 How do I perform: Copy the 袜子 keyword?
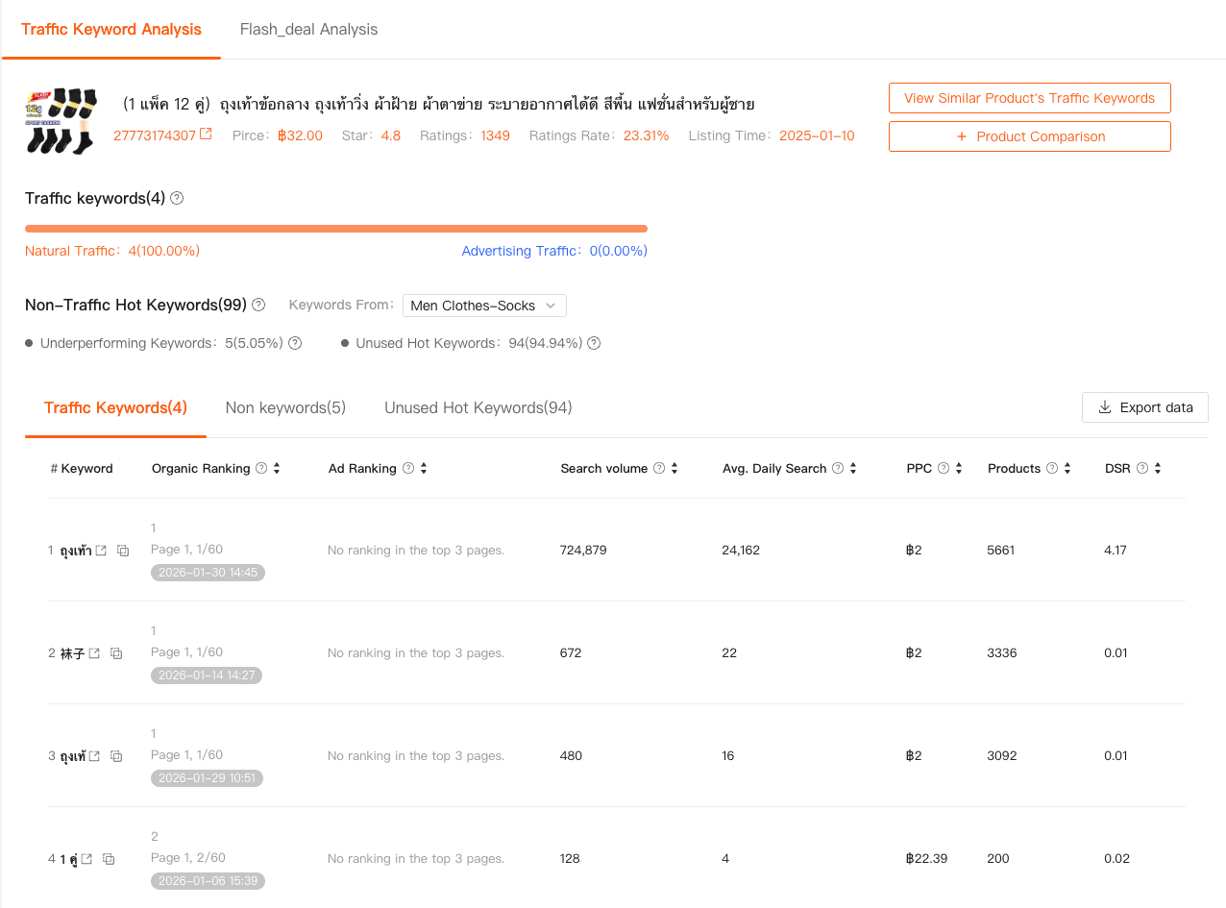(116, 653)
